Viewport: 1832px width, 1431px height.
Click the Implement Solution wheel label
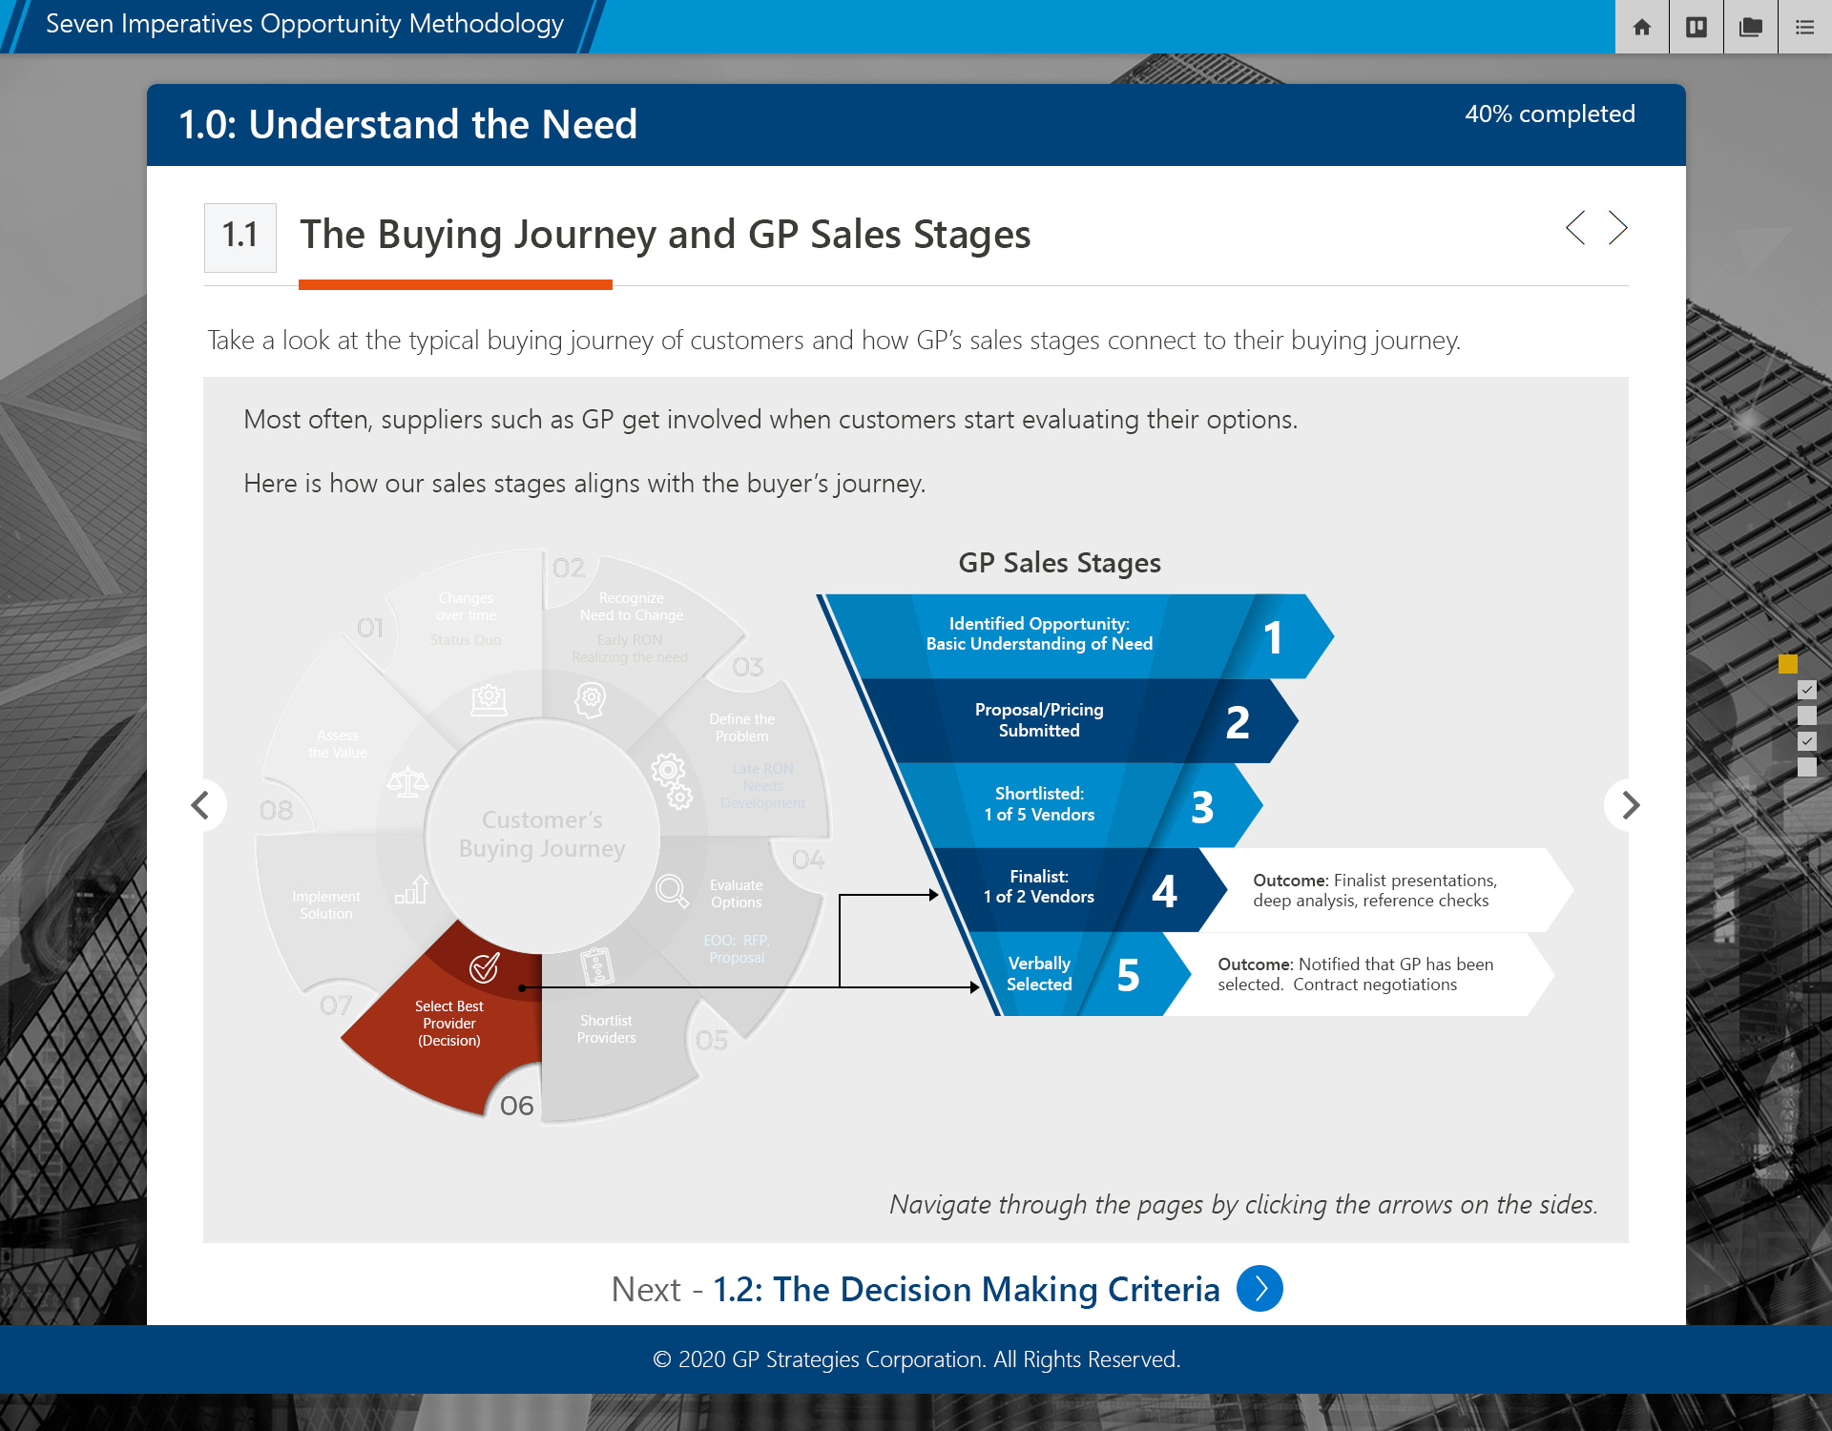pyautogui.click(x=326, y=905)
